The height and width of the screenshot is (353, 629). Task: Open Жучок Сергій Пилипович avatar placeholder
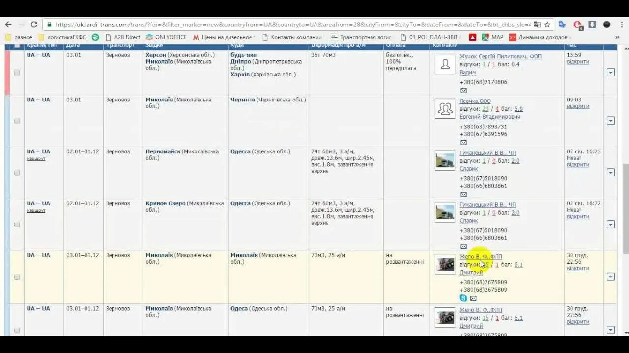coord(445,64)
